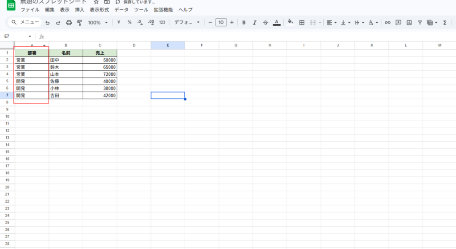The height and width of the screenshot is (249, 456).
Task: Open the 100% zoom dropdown
Action: [98, 22]
